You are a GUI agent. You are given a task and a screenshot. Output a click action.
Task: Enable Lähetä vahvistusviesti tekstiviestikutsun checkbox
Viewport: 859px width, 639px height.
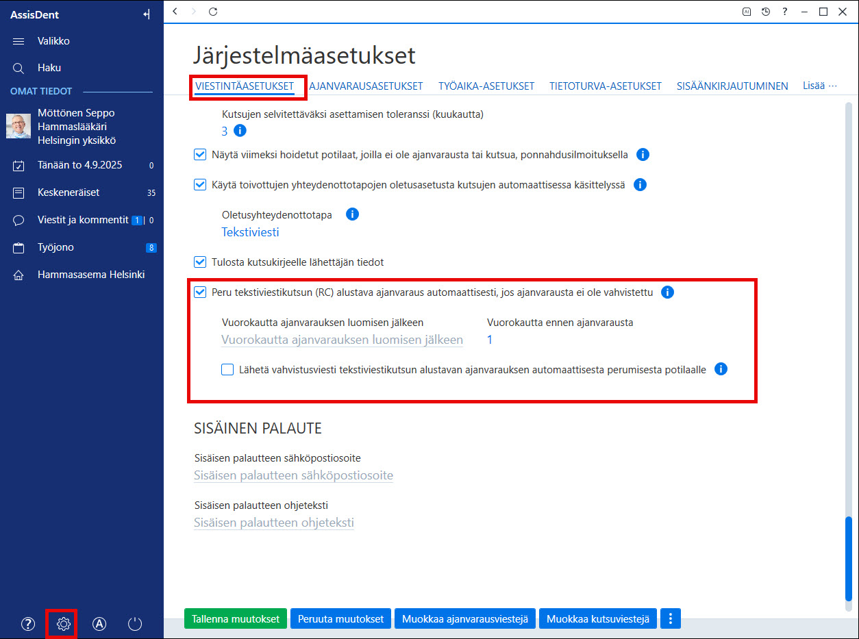click(227, 370)
